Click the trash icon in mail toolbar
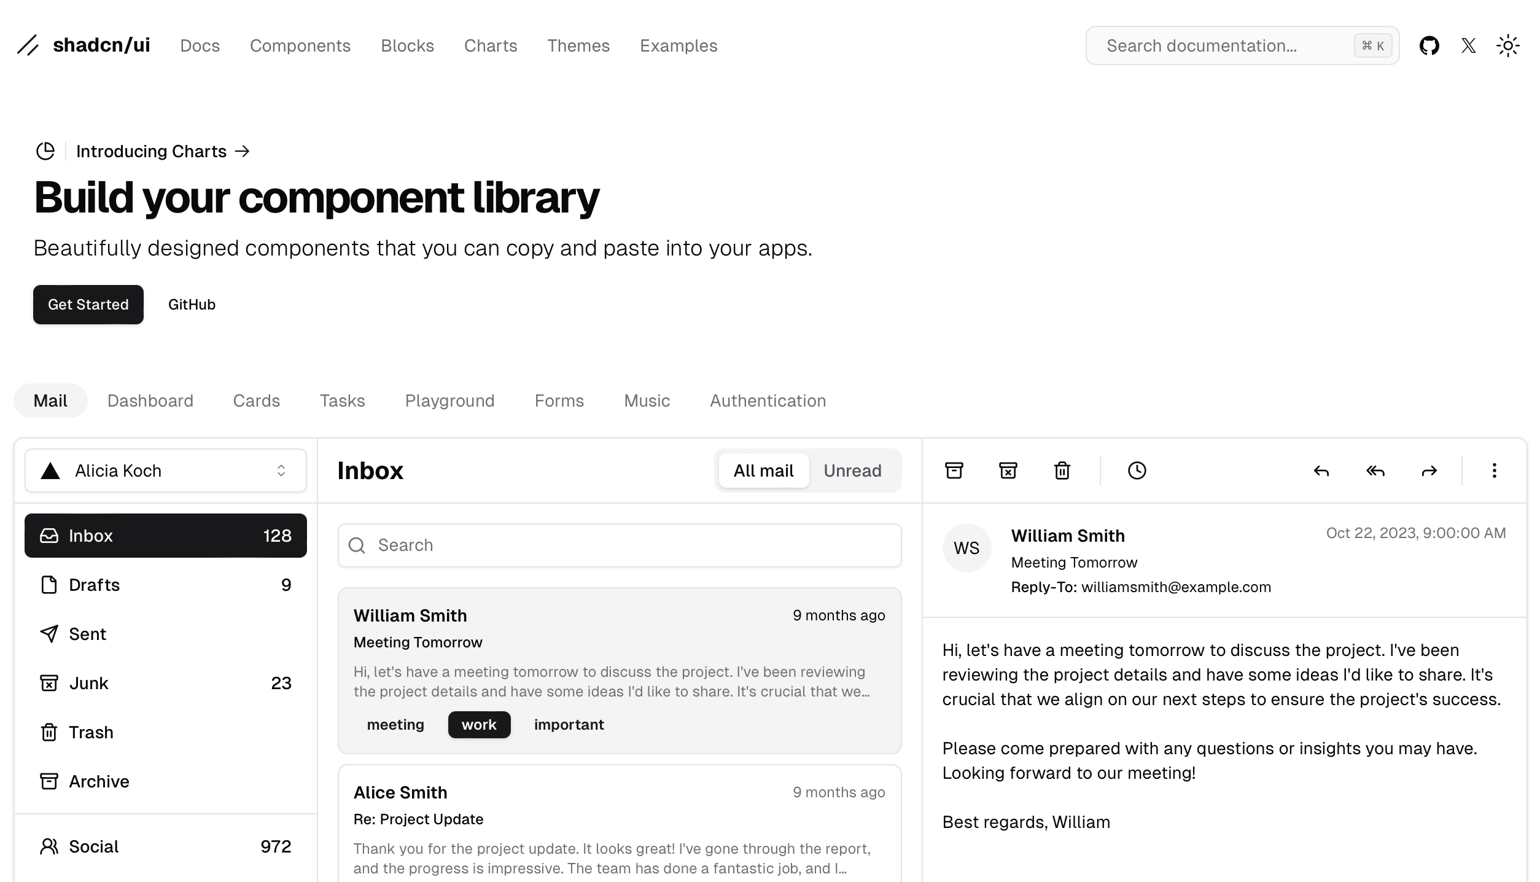This screenshot has width=1540, height=882. [1062, 470]
